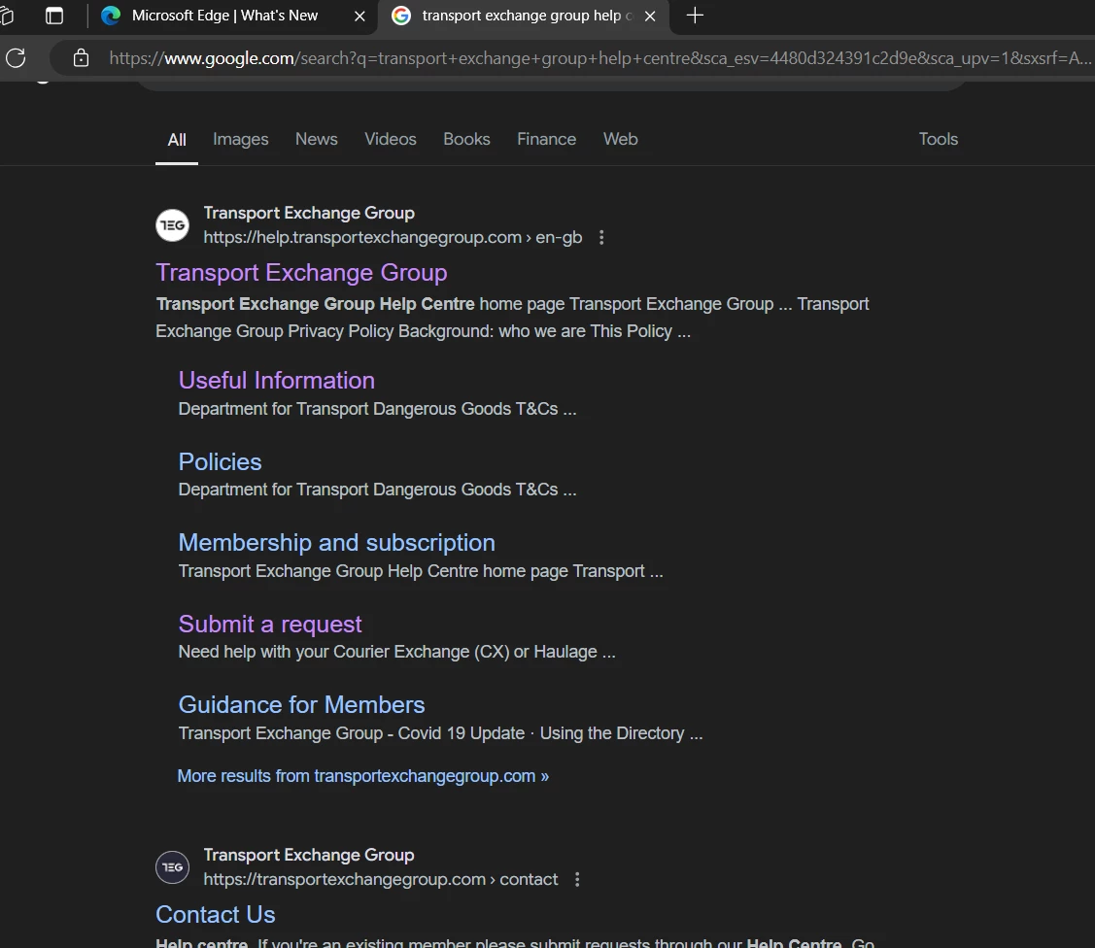Switch to the Microsoft Edge What's New tab
The height and width of the screenshot is (948, 1095).
point(223,16)
